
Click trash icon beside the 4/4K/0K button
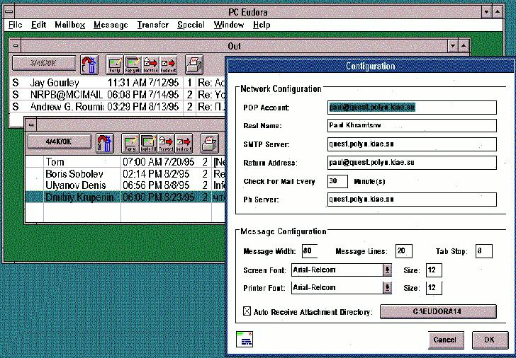click(x=104, y=142)
